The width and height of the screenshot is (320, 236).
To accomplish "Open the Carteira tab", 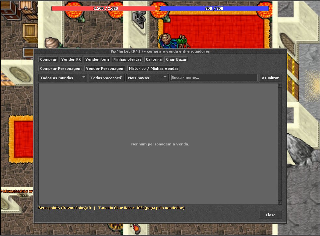I will 154,59.
